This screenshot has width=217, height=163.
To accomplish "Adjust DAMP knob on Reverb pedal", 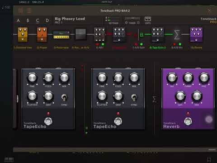I will click(x=188, y=78).
